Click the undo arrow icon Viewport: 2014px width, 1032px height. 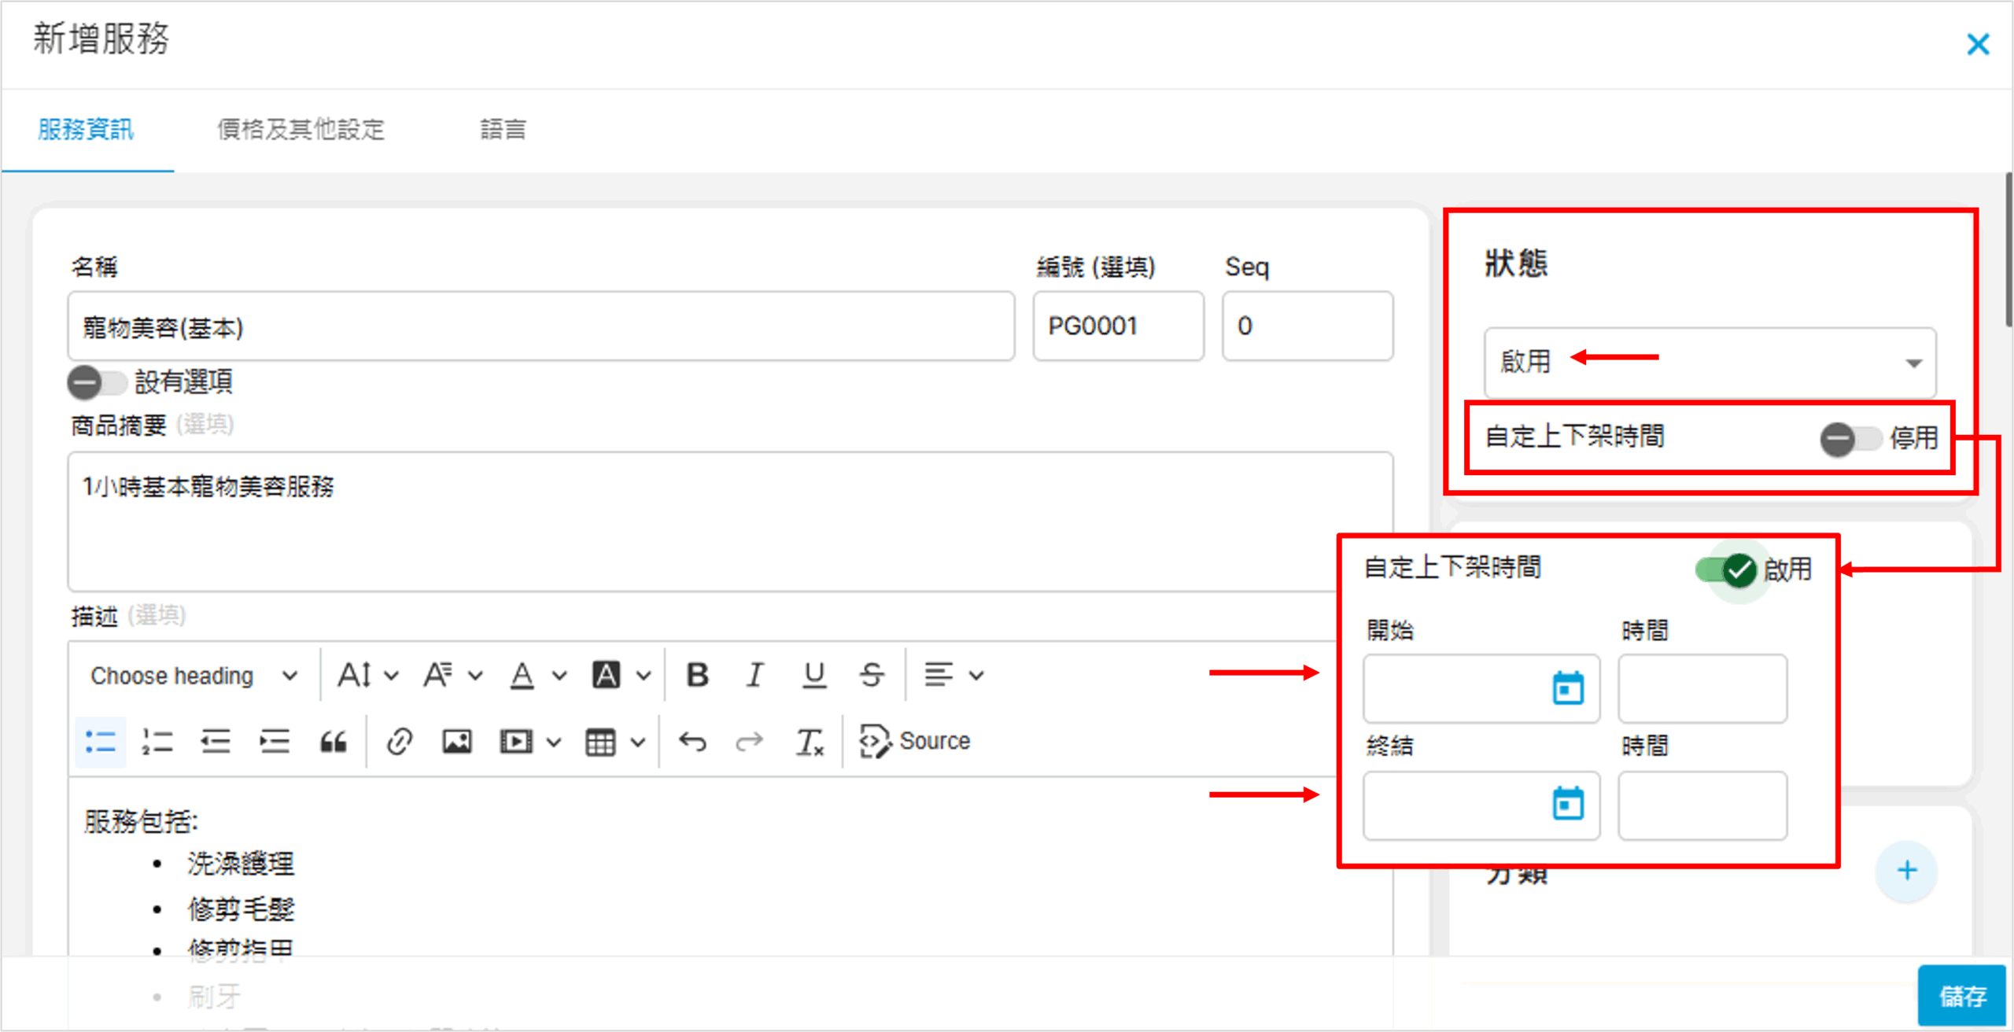tap(692, 741)
